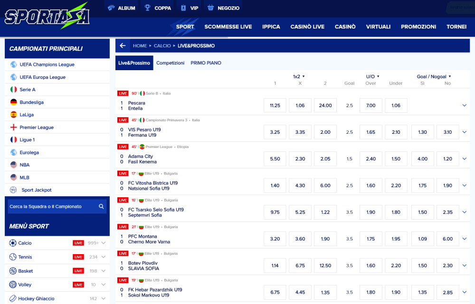Click the search magnifier icon

point(101,206)
